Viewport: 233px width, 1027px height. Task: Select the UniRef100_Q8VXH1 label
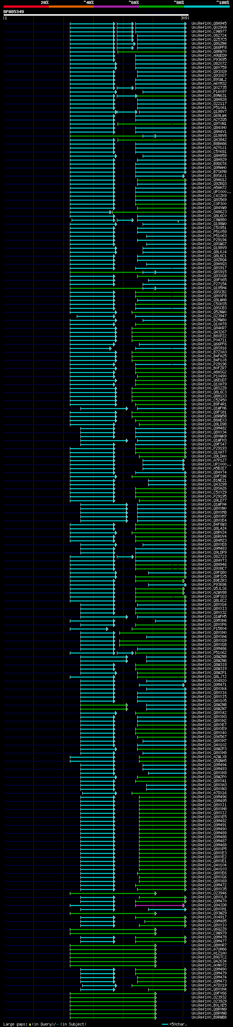tap(209, 909)
